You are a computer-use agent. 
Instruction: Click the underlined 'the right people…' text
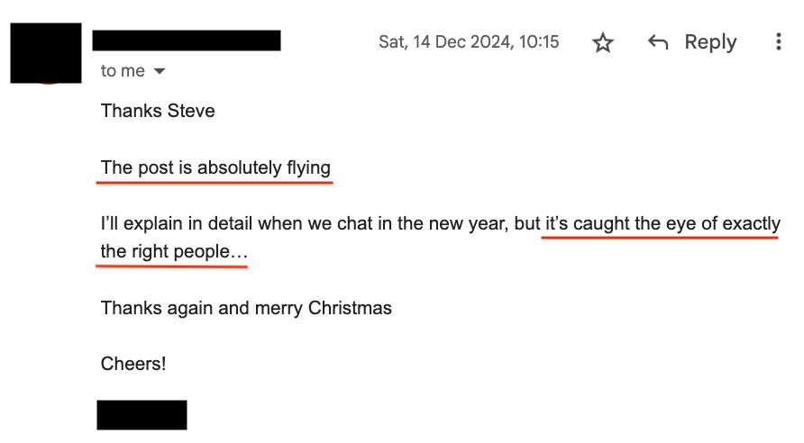pos(174,251)
